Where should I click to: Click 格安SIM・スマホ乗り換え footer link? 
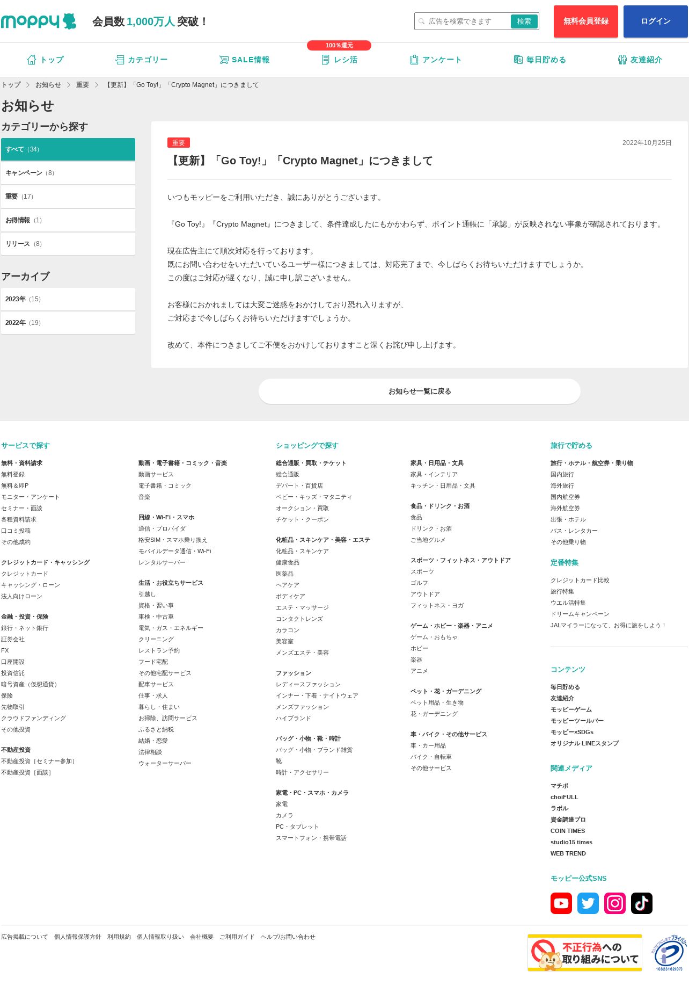click(x=173, y=540)
